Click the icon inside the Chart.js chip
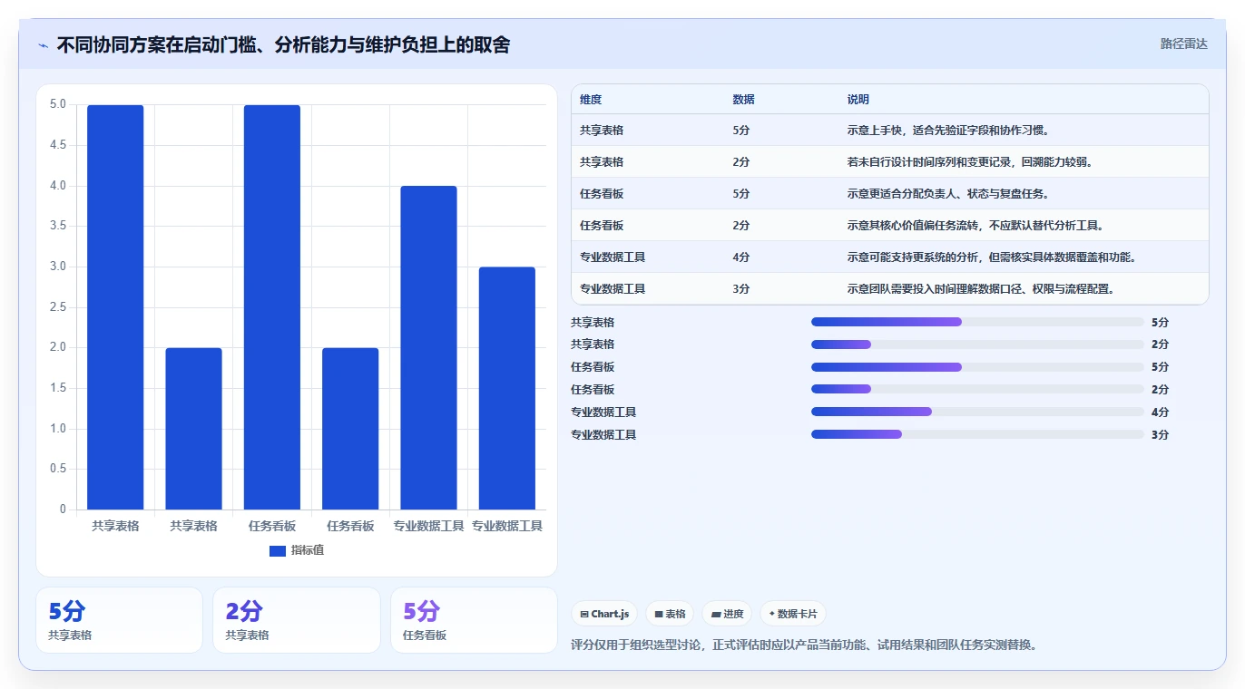The height and width of the screenshot is (689, 1245). pos(584,614)
